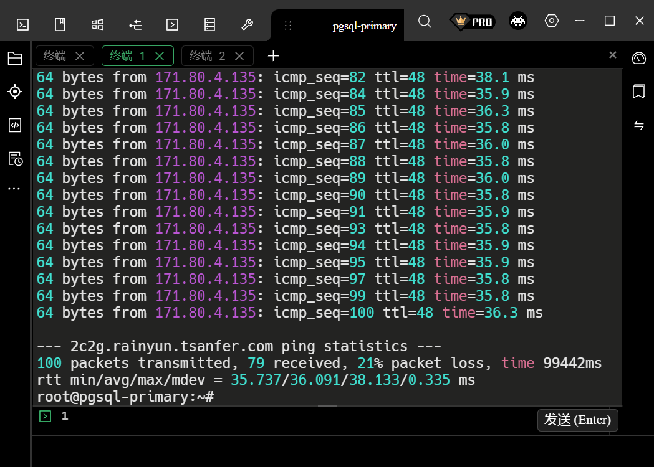Click the bookmark icon on right panel

(x=638, y=92)
